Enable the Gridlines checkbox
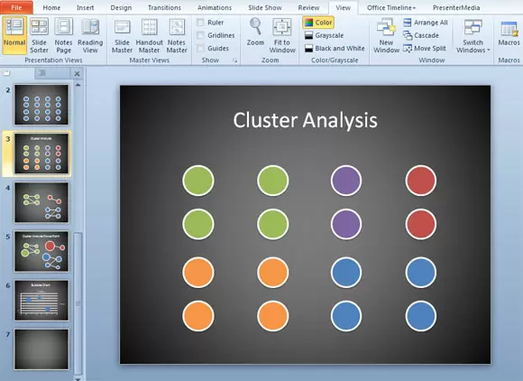The image size is (523, 381). [x=200, y=35]
